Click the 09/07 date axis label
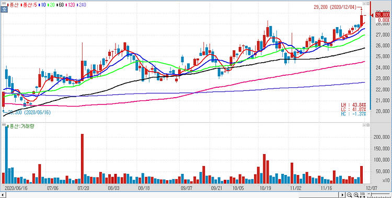 (x=187, y=188)
